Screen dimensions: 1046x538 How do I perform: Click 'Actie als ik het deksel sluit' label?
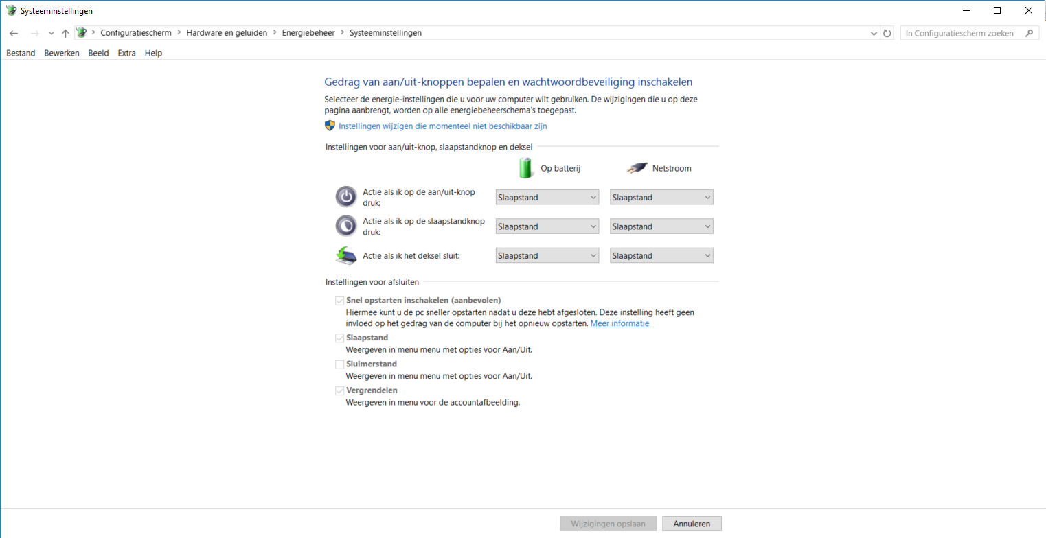411,255
